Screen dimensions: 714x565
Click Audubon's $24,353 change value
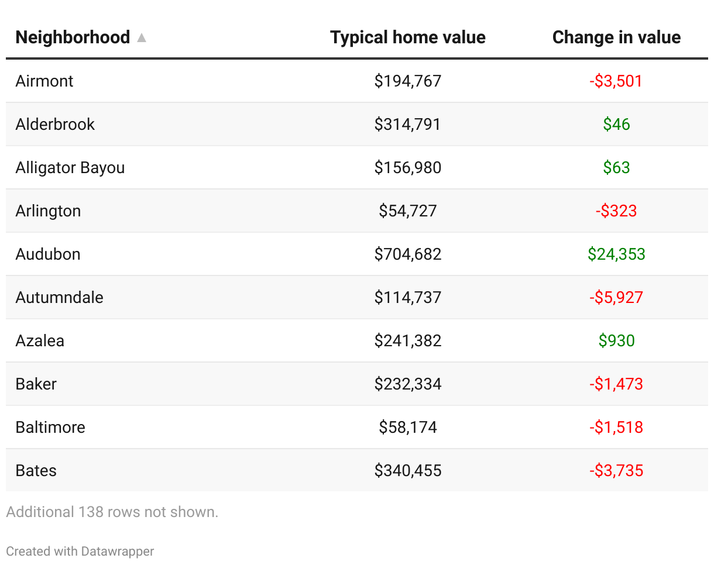(616, 254)
